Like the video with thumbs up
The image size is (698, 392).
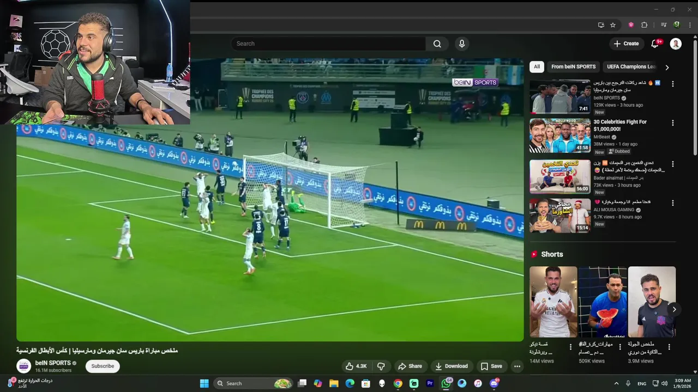pos(356,366)
